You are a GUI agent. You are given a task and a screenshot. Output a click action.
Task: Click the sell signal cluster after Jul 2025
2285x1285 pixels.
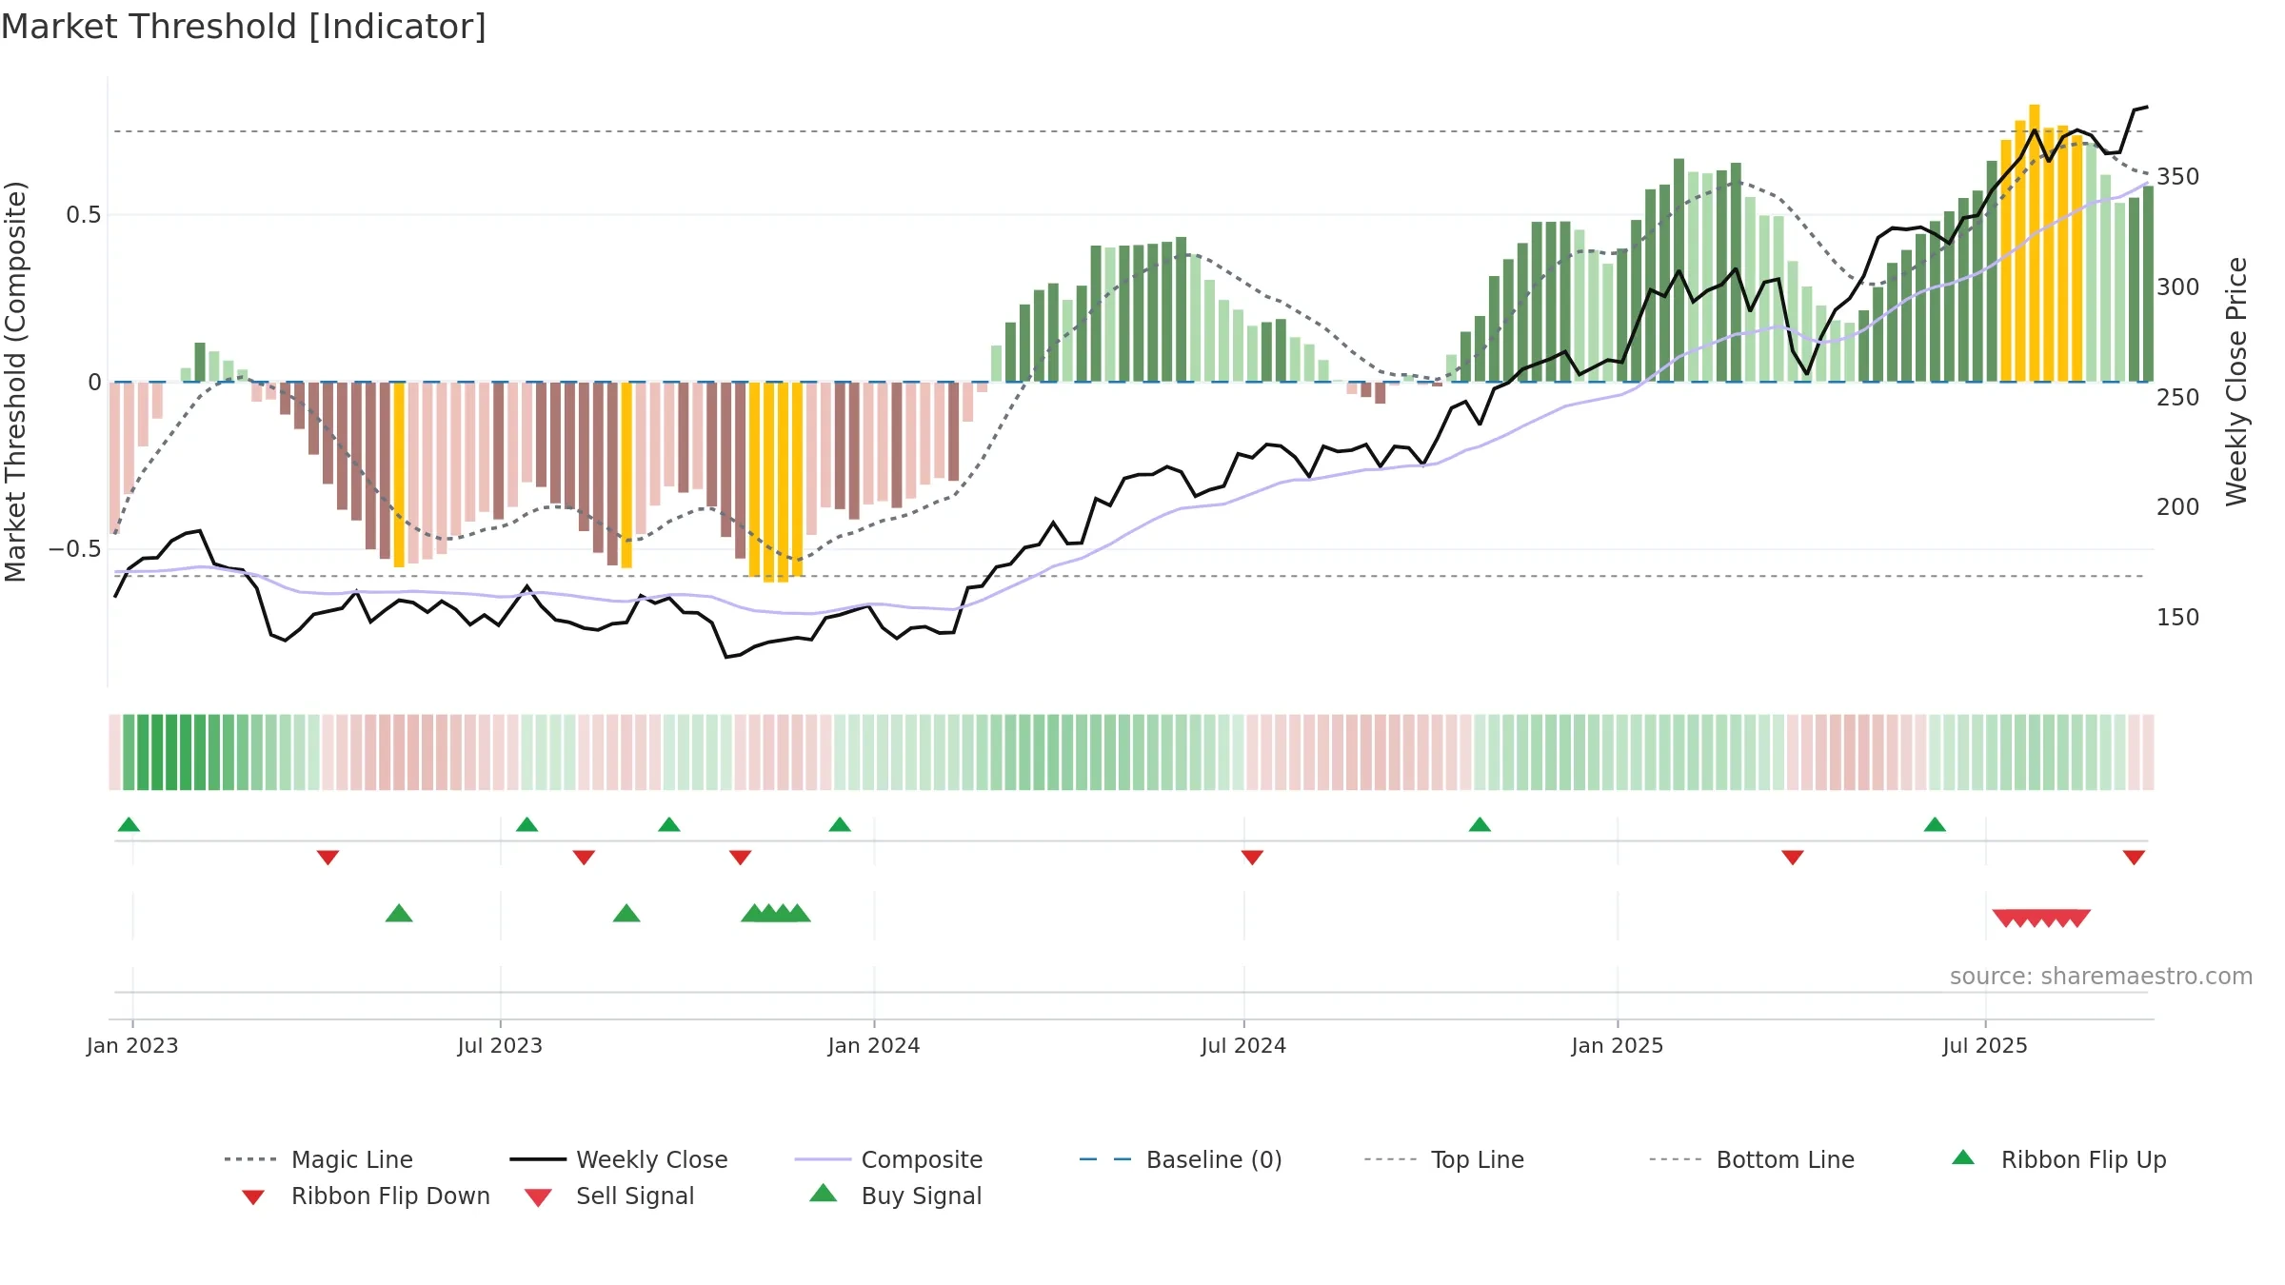(2041, 919)
